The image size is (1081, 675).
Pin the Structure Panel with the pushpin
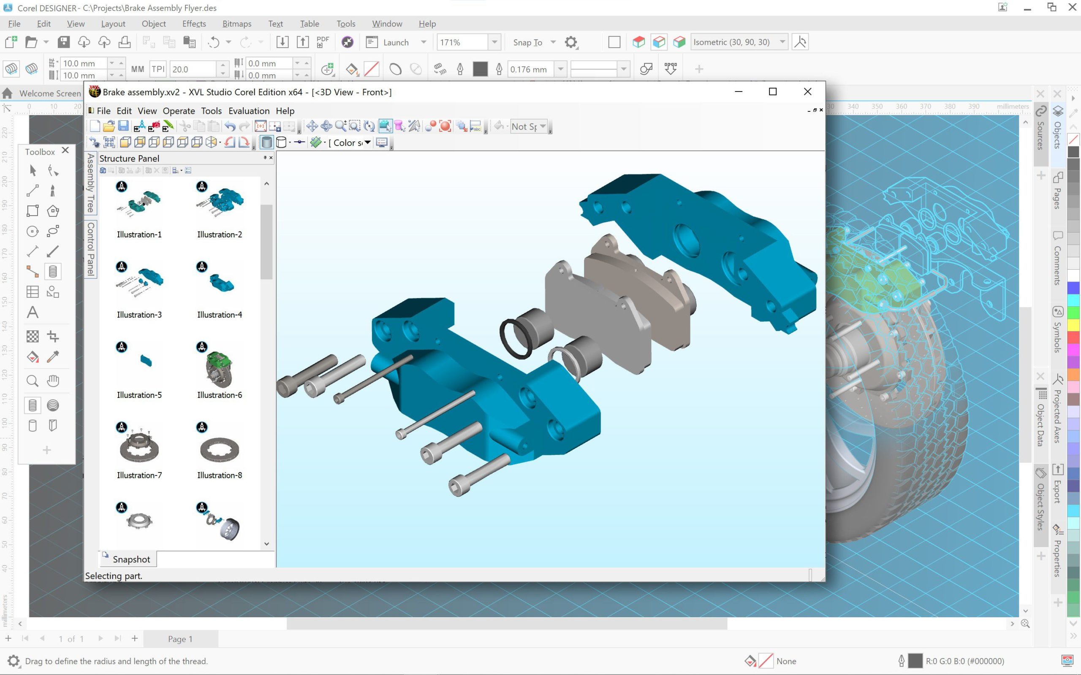(x=265, y=158)
